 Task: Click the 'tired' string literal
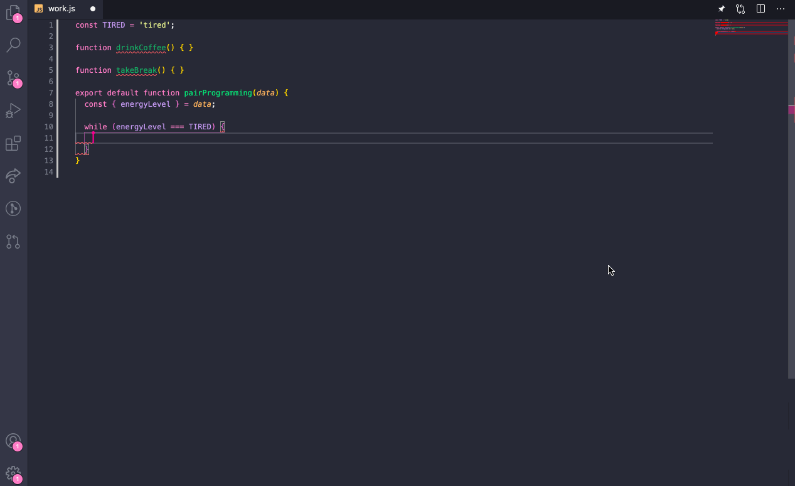pos(154,25)
